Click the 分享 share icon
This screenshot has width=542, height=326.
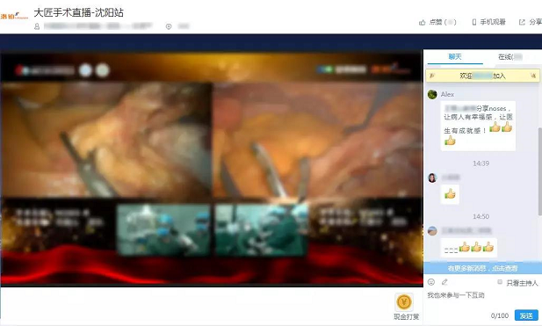click(522, 22)
